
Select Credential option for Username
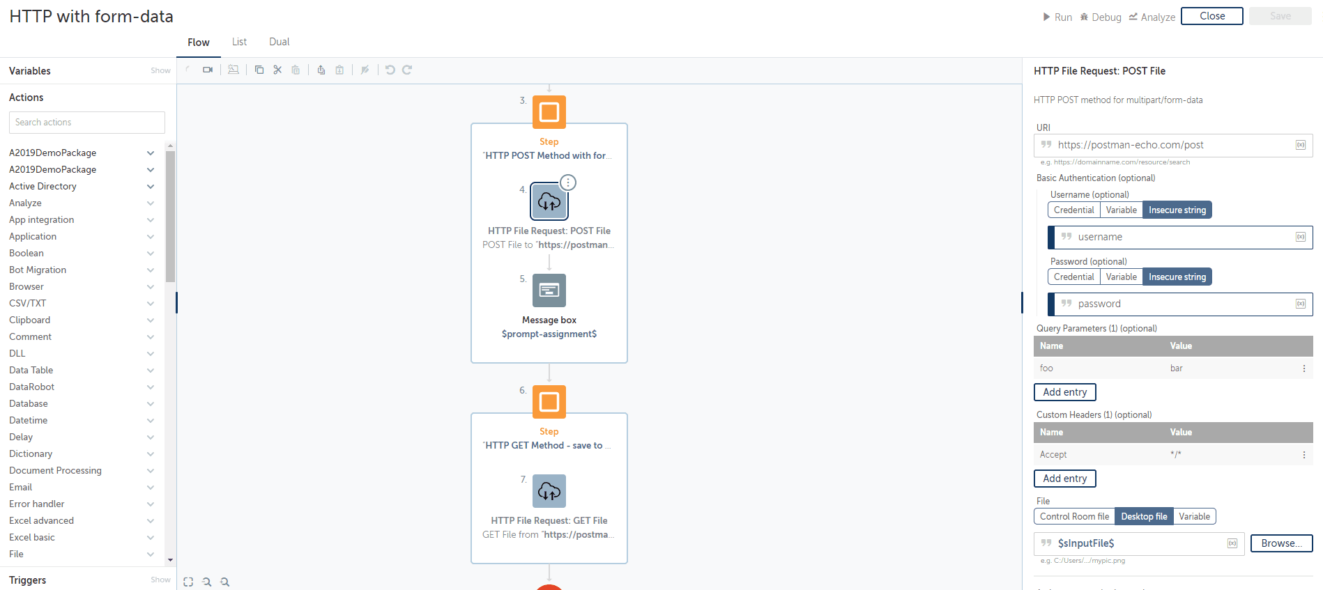[x=1073, y=210]
